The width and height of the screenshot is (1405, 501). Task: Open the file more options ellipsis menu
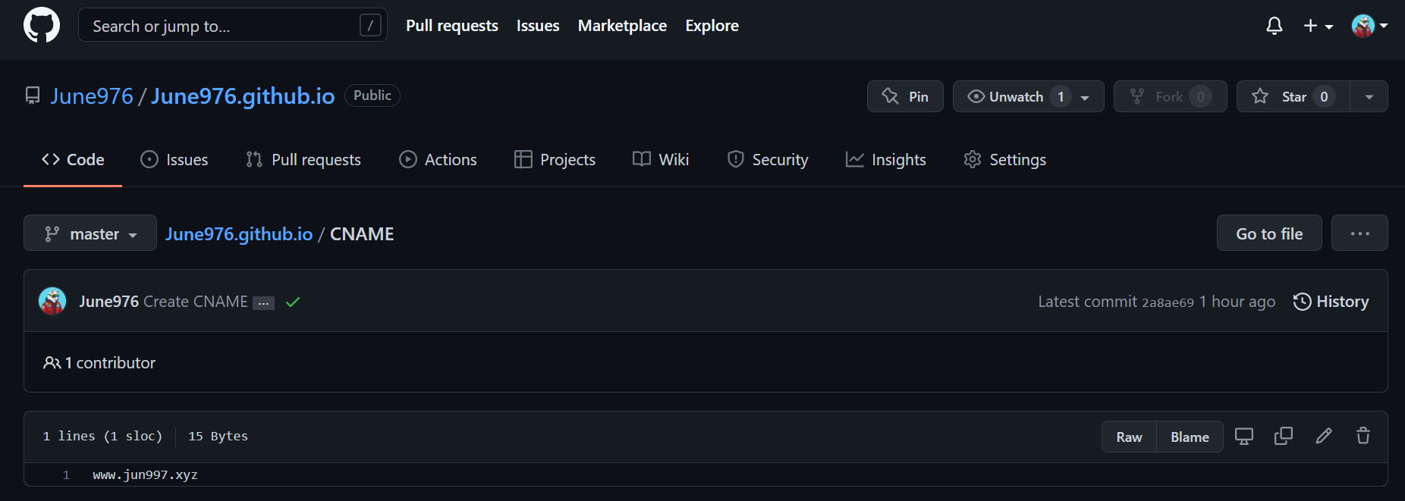pyautogui.click(x=1359, y=233)
